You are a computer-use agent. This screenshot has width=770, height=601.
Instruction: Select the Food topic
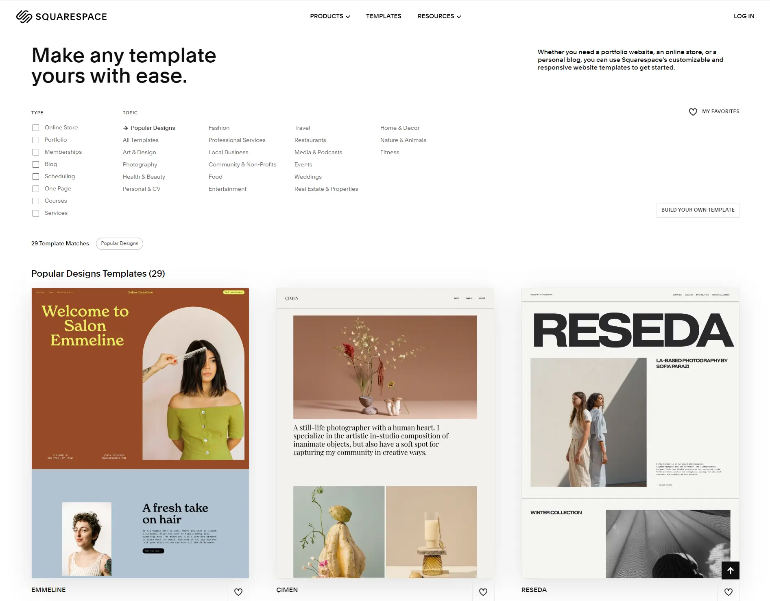[x=216, y=177]
